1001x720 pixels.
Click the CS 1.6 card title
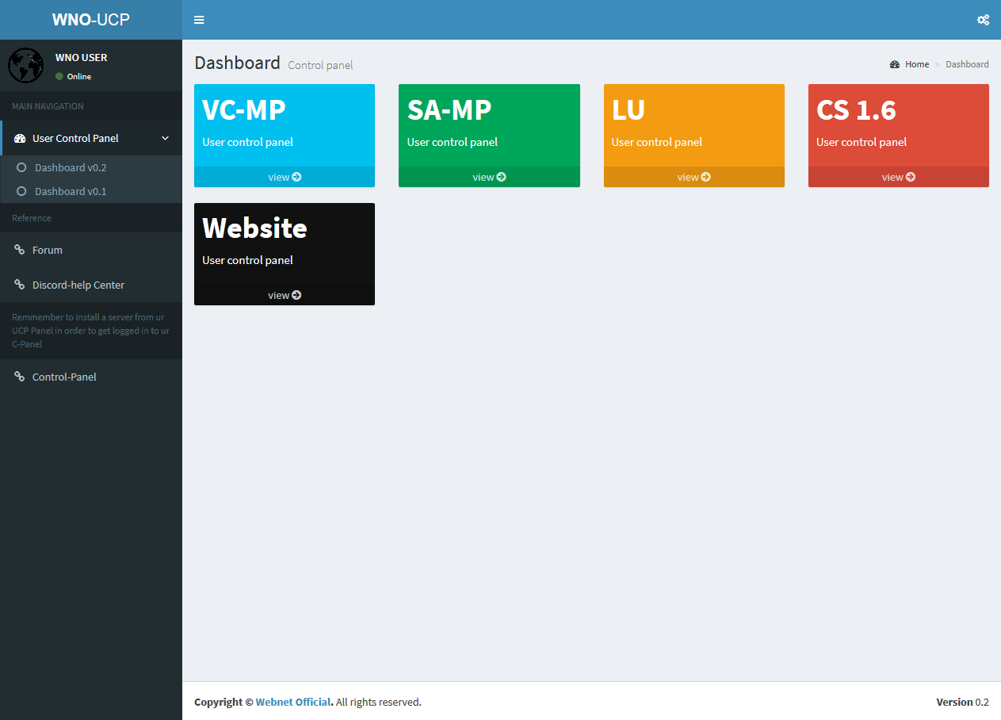coord(856,109)
